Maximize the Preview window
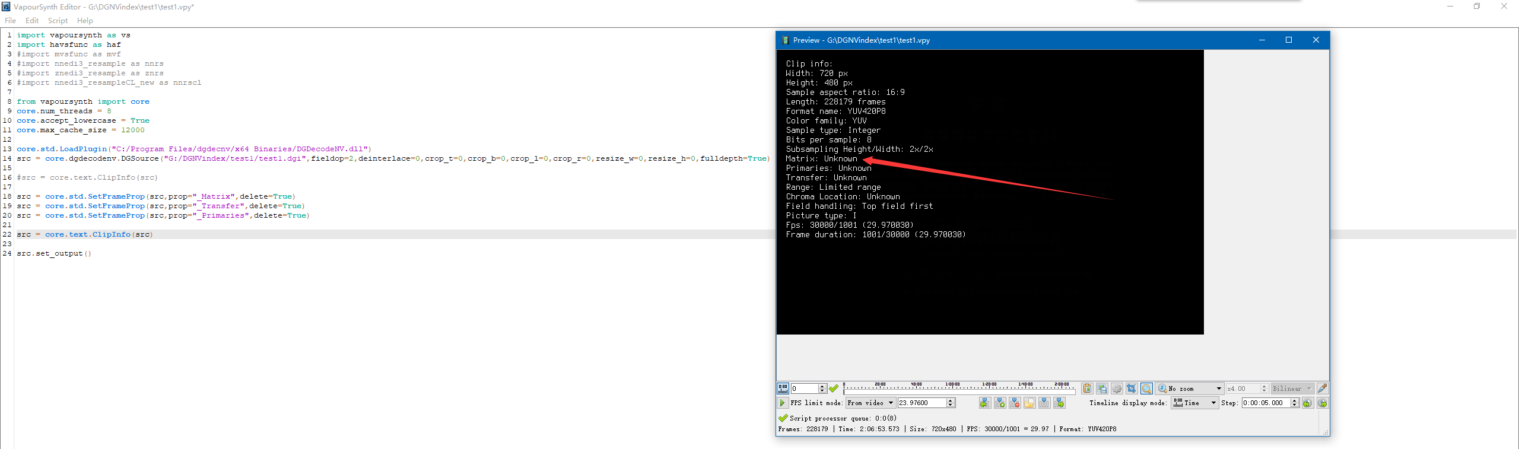This screenshot has width=1519, height=449. [x=1289, y=40]
